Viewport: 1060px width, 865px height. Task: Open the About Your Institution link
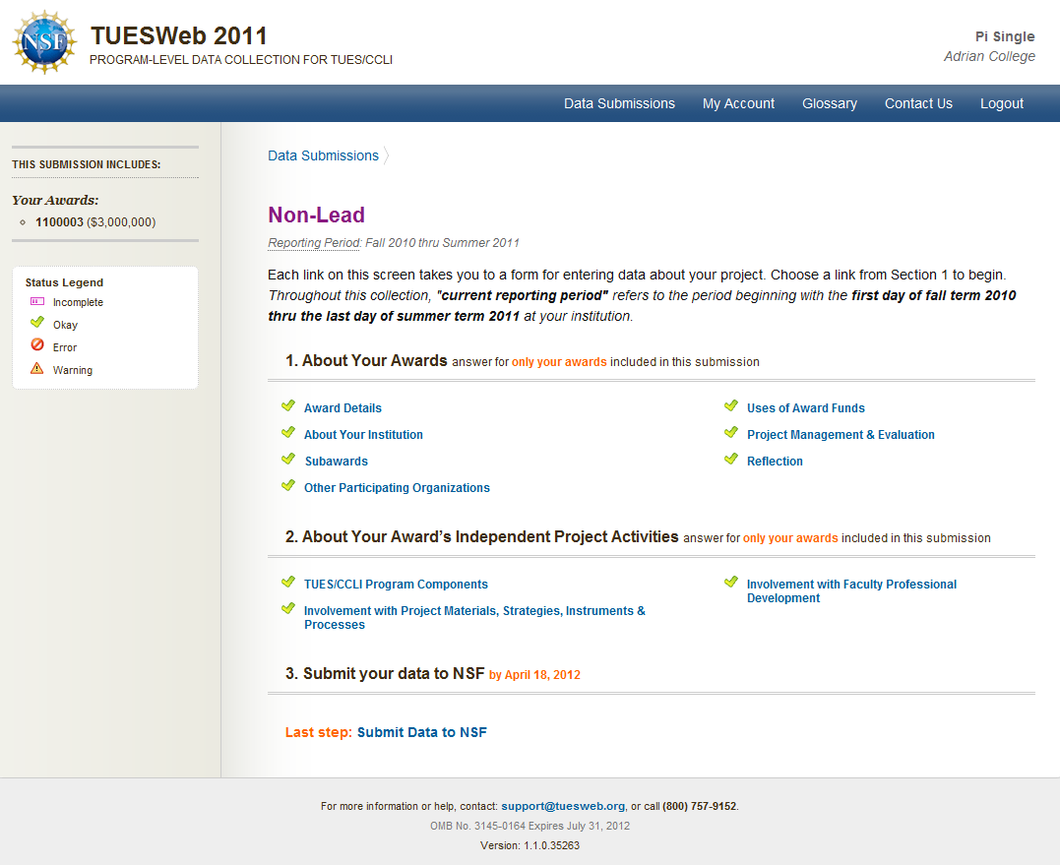[363, 435]
